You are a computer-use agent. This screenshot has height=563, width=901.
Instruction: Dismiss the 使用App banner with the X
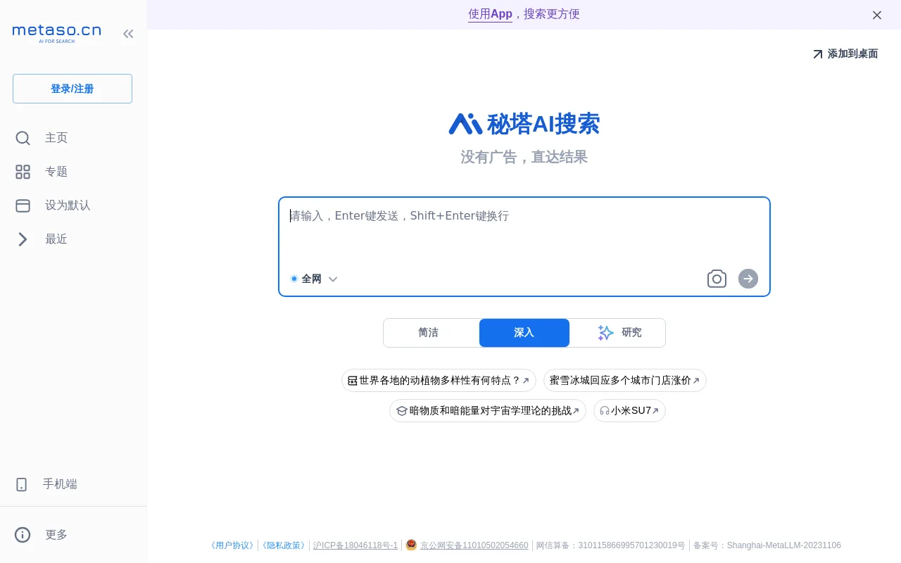[877, 15]
